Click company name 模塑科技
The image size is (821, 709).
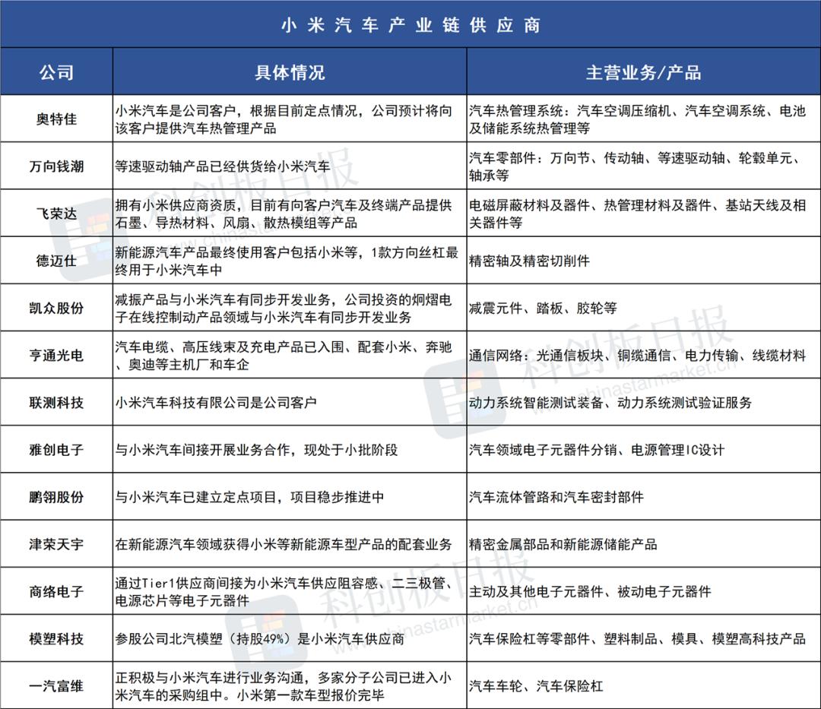coord(56,638)
